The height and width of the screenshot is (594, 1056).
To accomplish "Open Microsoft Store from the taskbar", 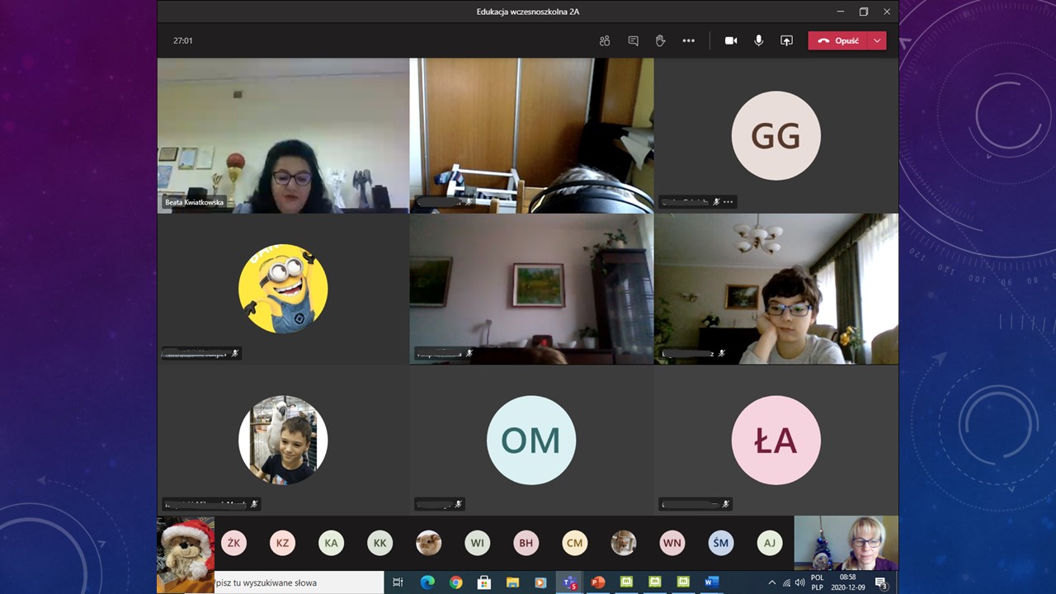I will 484,582.
